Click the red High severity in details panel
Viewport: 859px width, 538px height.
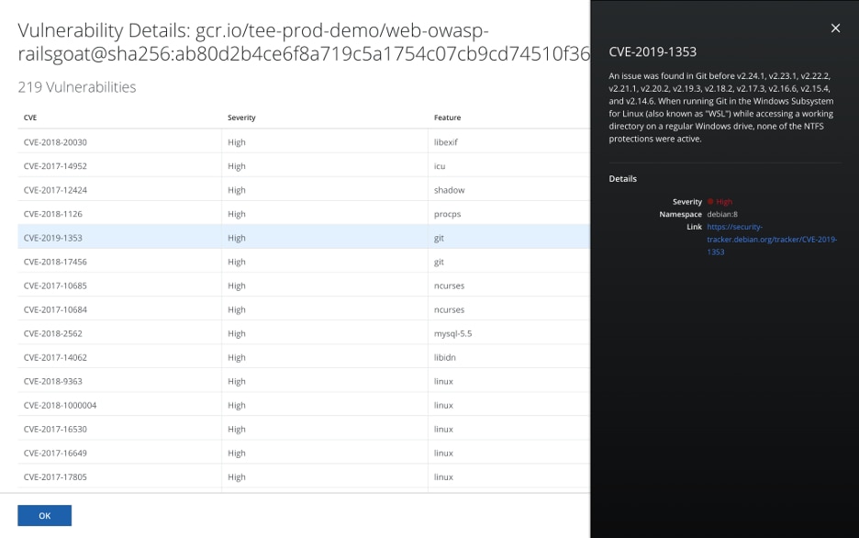(x=720, y=202)
